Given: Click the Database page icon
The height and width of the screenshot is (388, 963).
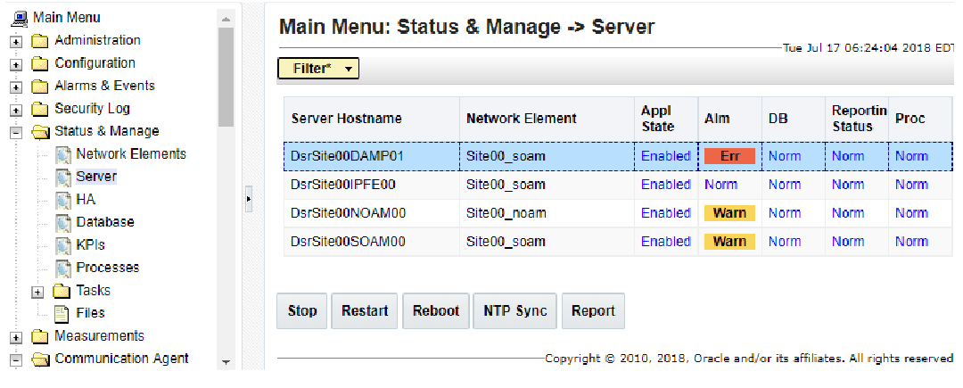Looking at the screenshot, I should pos(63,223).
